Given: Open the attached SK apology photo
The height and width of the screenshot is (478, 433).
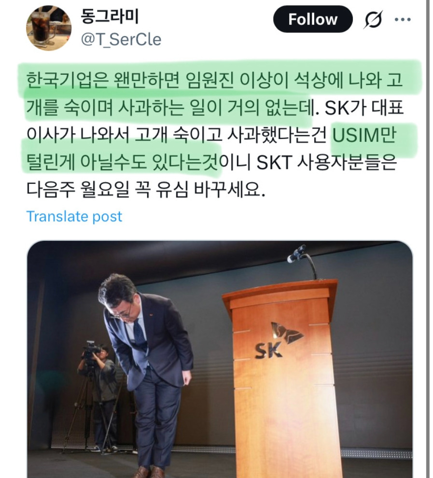Looking at the screenshot, I should coord(220,359).
